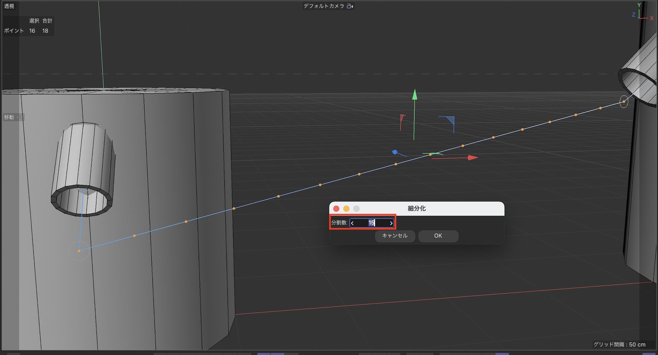Minimize 細分化 dialog with yellow button
The image size is (658, 355).
coord(346,209)
